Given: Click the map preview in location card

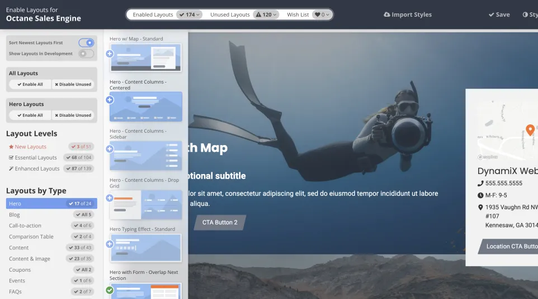Looking at the screenshot, I should pyautogui.click(x=508, y=130).
